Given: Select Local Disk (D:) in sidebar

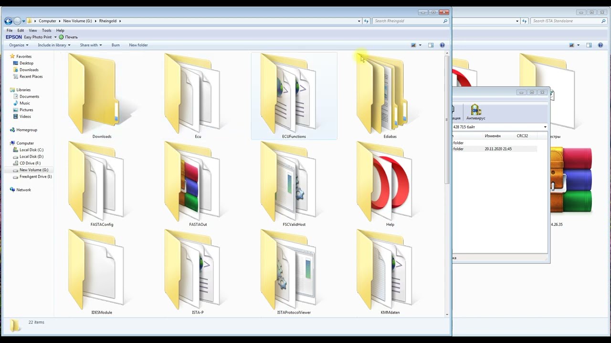Looking at the screenshot, I should click(x=31, y=157).
